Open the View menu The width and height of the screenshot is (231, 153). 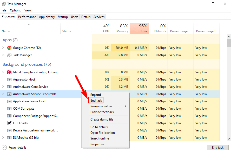click(28, 10)
